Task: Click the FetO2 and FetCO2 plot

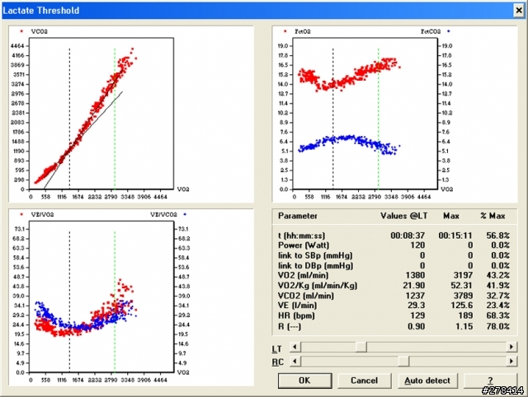Action: [365, 114]
